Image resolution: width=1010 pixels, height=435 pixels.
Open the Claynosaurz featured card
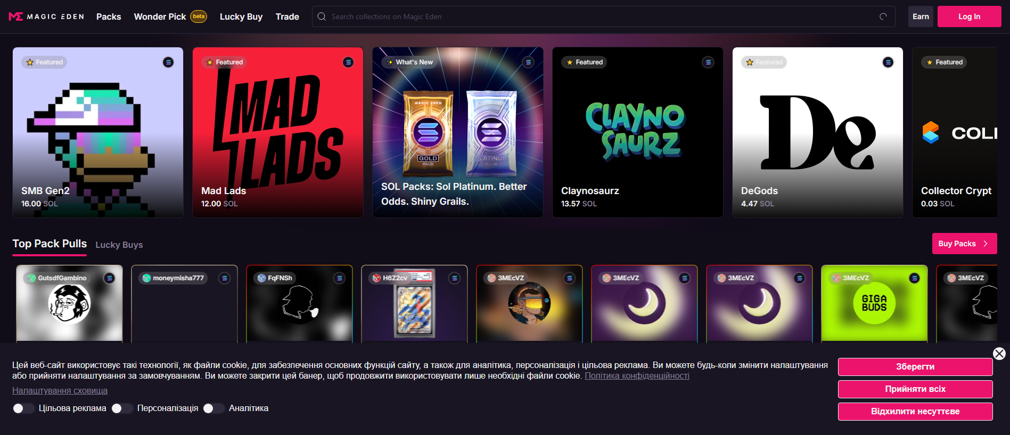pos(638,132)
